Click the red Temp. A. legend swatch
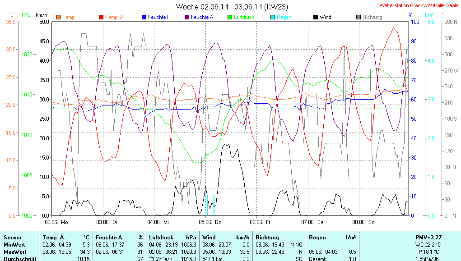This screenshot has width=461, height=261. 101,17
